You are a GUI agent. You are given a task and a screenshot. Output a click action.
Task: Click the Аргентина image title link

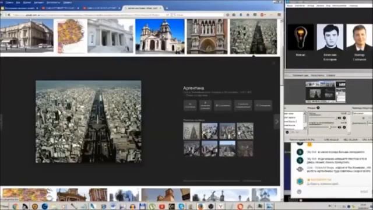coord(193,88)
